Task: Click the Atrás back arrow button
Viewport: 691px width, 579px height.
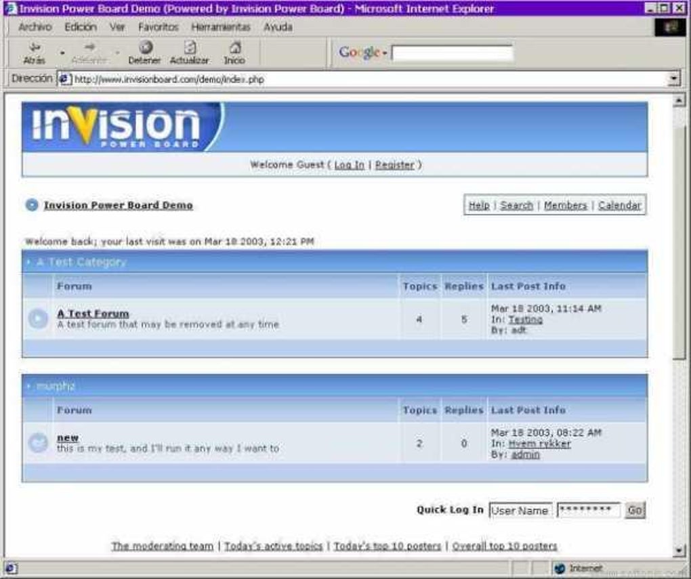Action: click(x=34, y=53)
